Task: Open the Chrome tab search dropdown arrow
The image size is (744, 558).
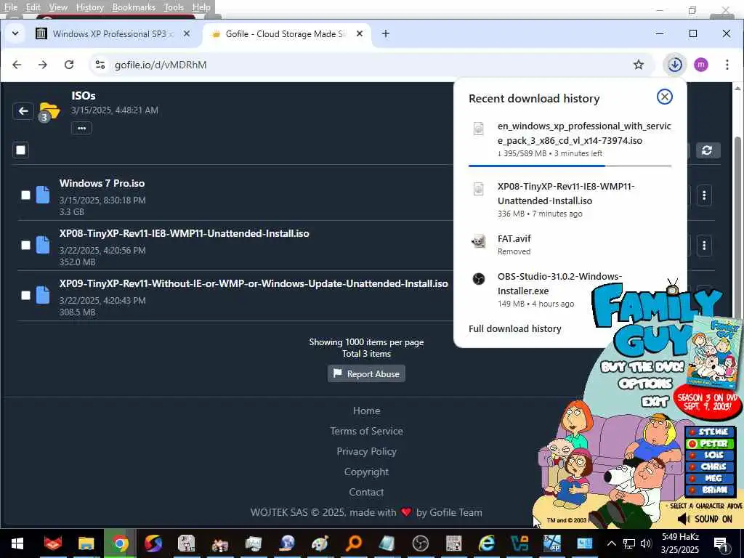Action: [15, 33]
